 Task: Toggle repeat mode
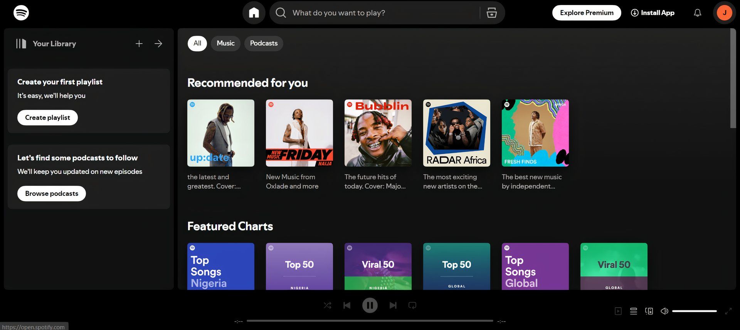(x=412, y=305)
